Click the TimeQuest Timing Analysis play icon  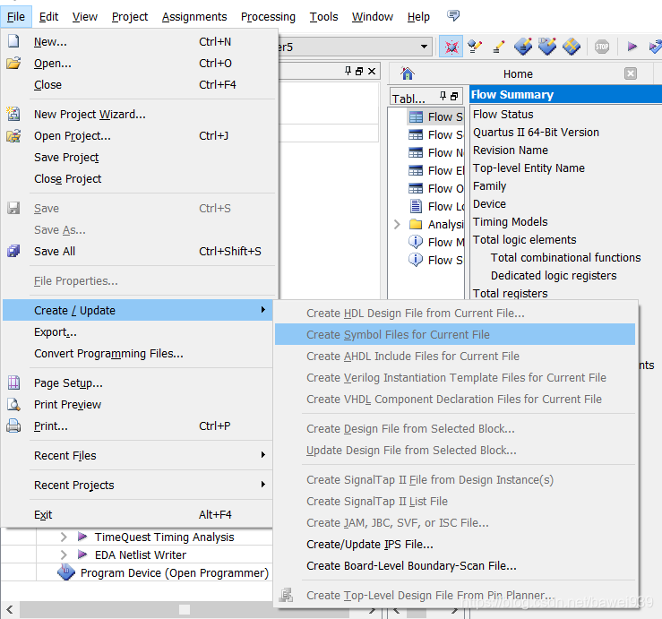82,537
